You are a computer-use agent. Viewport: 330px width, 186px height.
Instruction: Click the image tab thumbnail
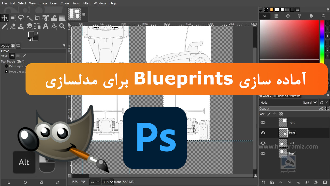[x=75, y=14]
